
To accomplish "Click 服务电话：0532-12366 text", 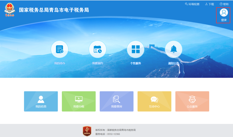I will click(x=108, y=134).
